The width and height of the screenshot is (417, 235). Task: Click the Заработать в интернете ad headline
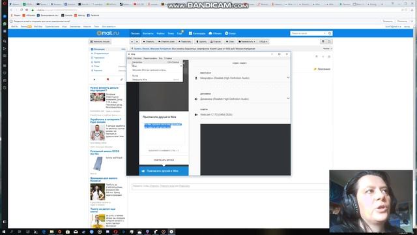pos(106,121)
